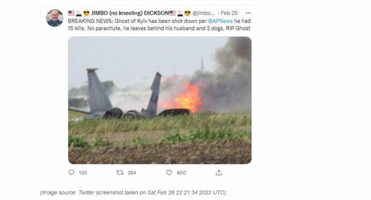
Task: Click the US flag emoji before the name
Action: pos(71,13)
